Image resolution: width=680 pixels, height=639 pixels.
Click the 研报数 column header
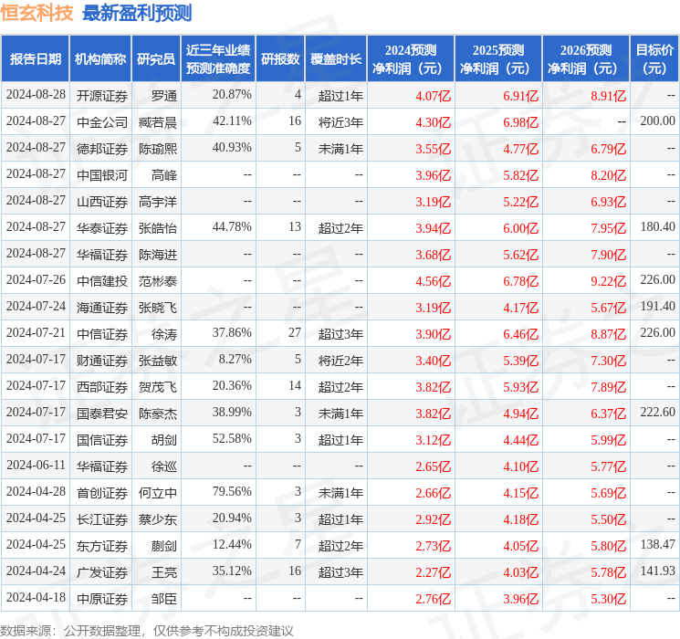(280, 58)
